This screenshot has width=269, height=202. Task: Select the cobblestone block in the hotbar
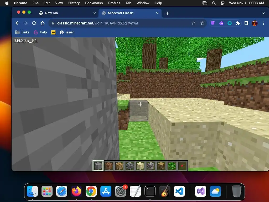[130, 166]
